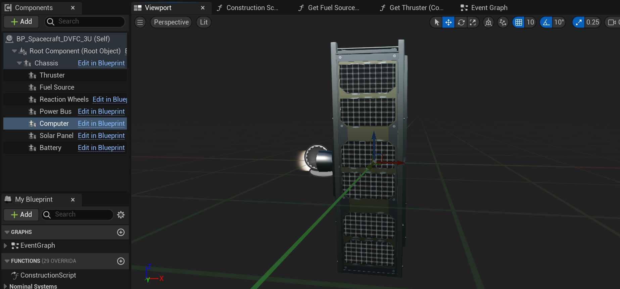
Task: Click the surface snapping icon
Action: (503, 22)
